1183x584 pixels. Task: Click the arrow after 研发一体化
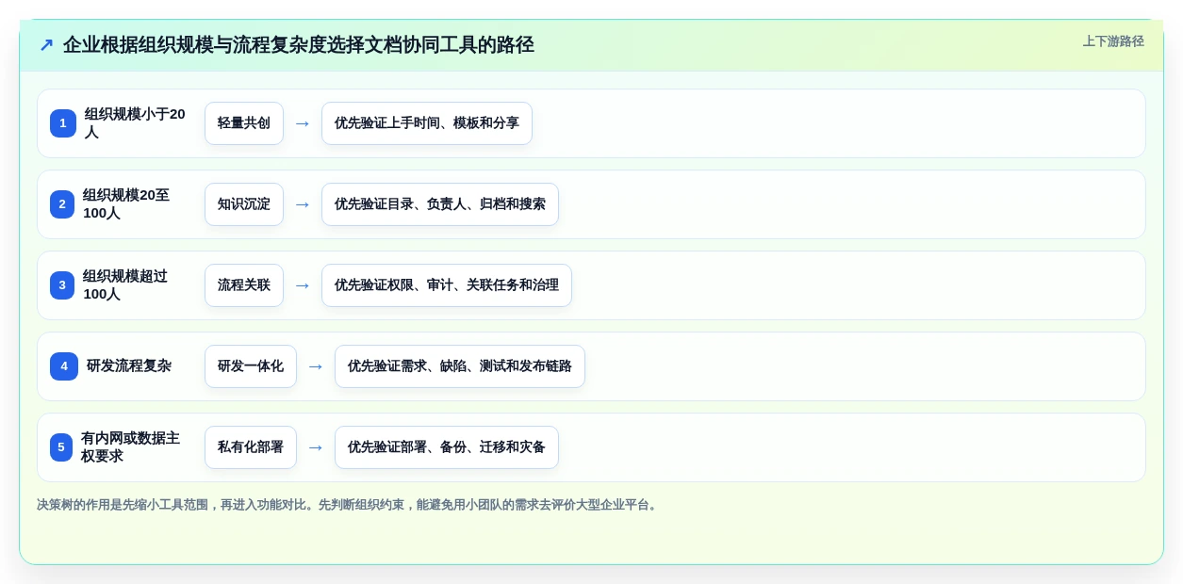pyautogui.click(x=316, y=366)
